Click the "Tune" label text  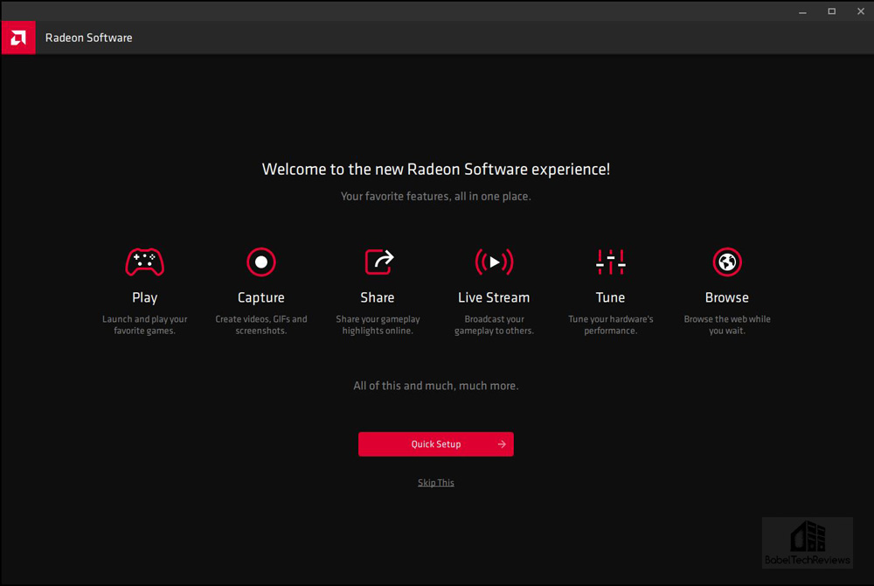pyautogui.click(x=610, y=297)
